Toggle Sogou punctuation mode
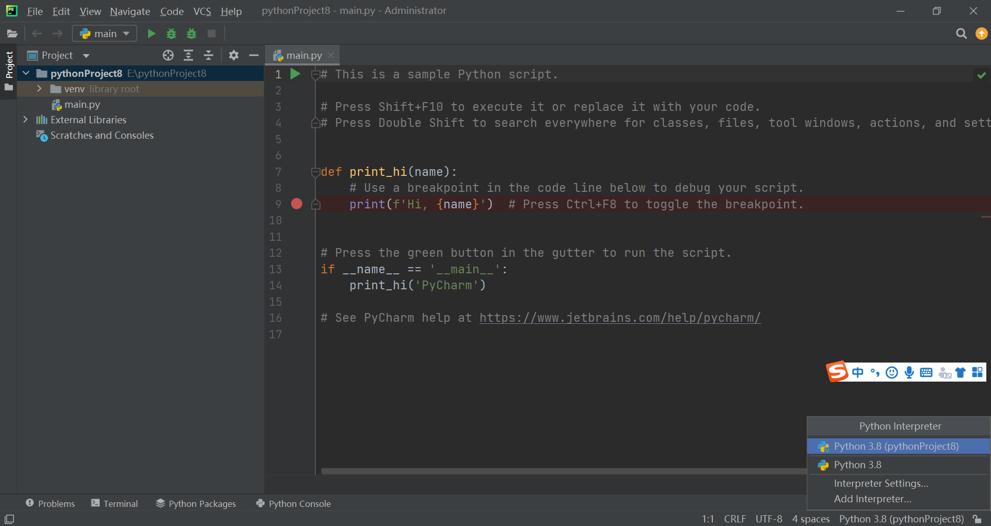This screenshot has width=991, height=526. click(x=875, y=372)
